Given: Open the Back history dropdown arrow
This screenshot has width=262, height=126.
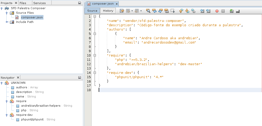Looking at the screenshot, I should point(132,11).
